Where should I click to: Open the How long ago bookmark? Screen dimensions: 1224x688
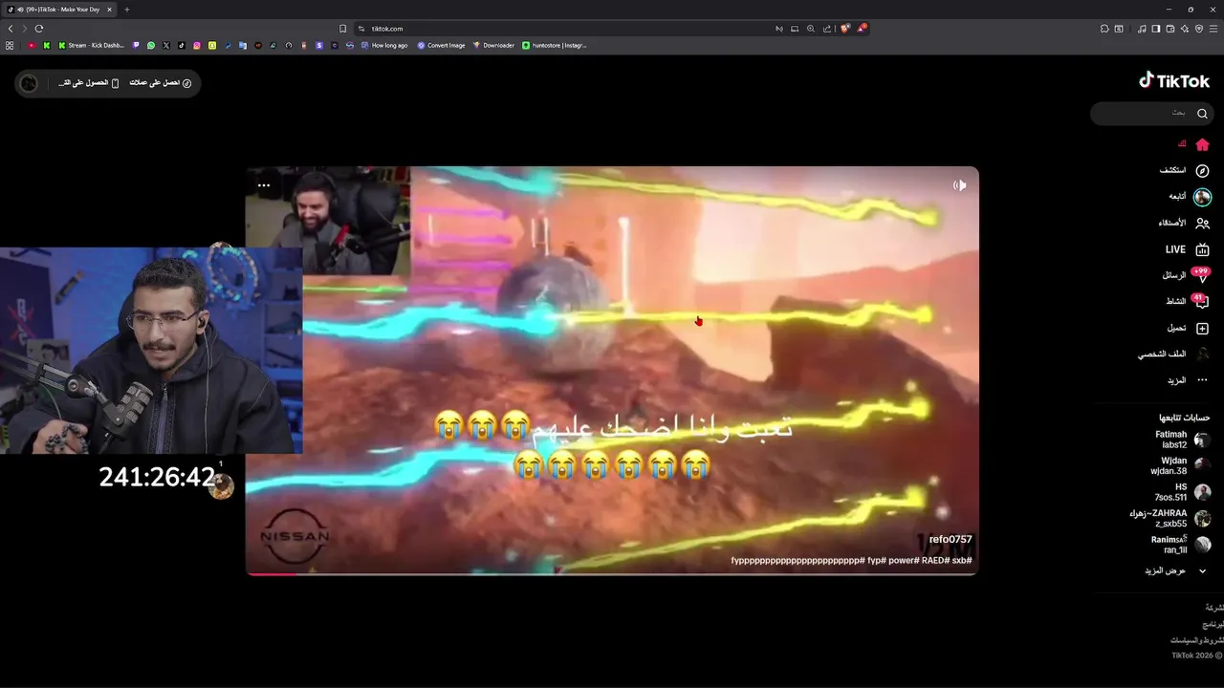pos(384,45)
